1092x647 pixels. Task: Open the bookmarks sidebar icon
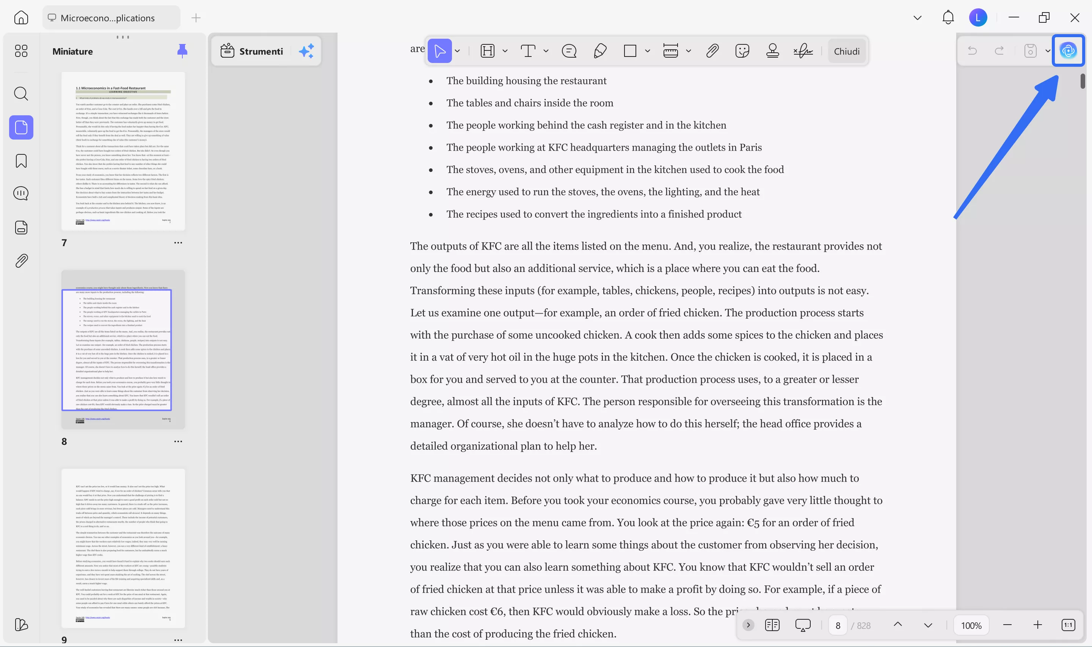(21, 161)
